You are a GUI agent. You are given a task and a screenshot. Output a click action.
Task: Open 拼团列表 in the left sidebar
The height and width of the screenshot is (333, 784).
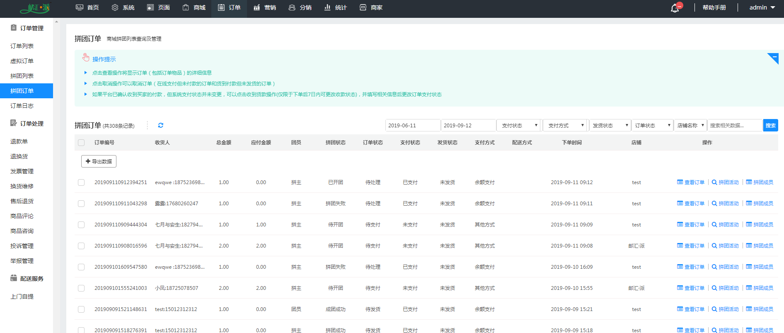pyautogui.click(x=22, y=76)
